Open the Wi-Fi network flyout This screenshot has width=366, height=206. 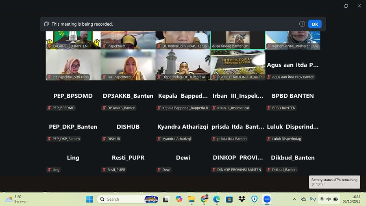pos(322,199)
